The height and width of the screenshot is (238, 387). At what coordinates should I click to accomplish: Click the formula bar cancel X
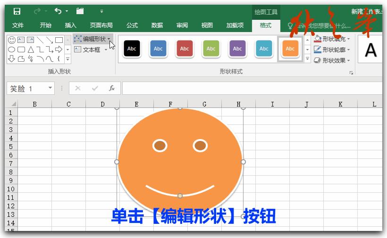point(78,88)
